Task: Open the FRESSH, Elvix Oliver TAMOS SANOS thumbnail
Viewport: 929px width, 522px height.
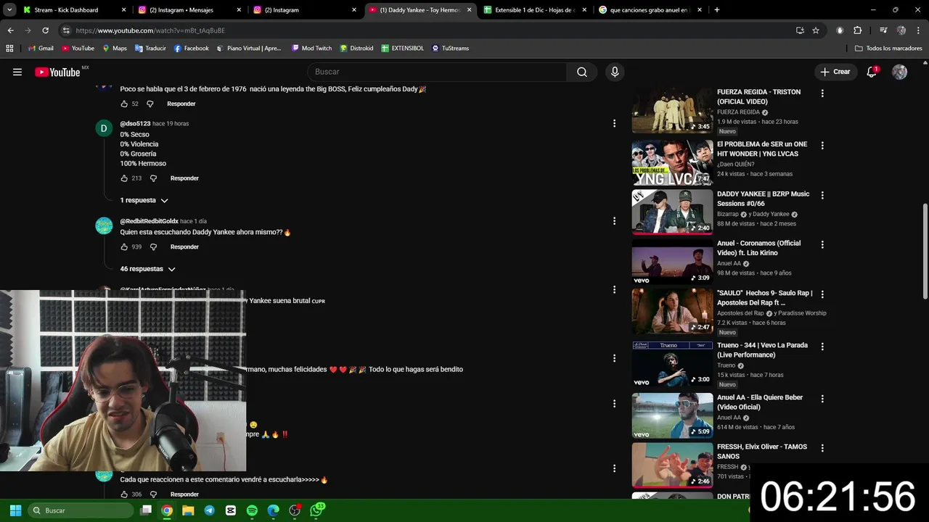Action: click(672, 465)
